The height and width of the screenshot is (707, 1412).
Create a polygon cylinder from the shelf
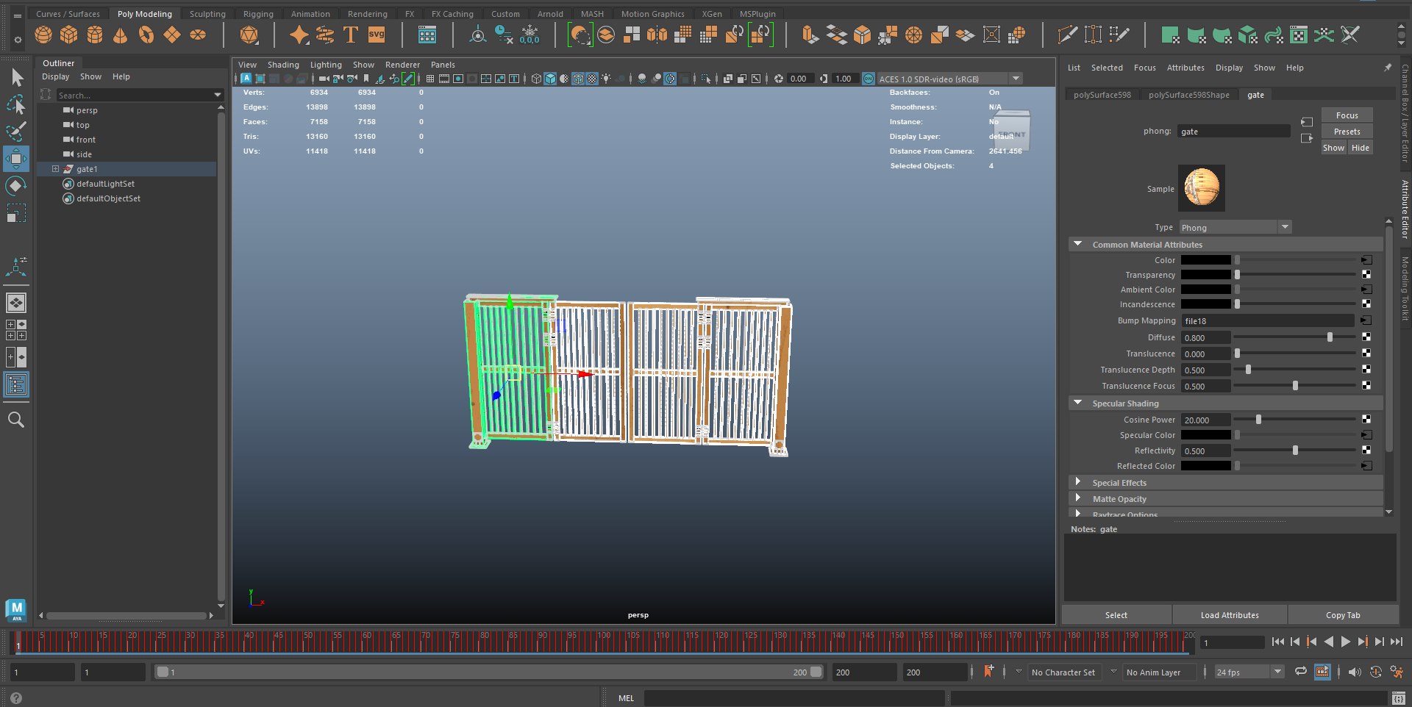point(95,35)
